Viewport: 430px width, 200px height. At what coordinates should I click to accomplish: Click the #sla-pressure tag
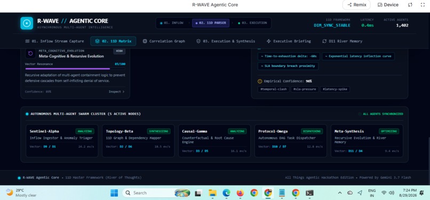pyautogui.click(x=305, y=89)
